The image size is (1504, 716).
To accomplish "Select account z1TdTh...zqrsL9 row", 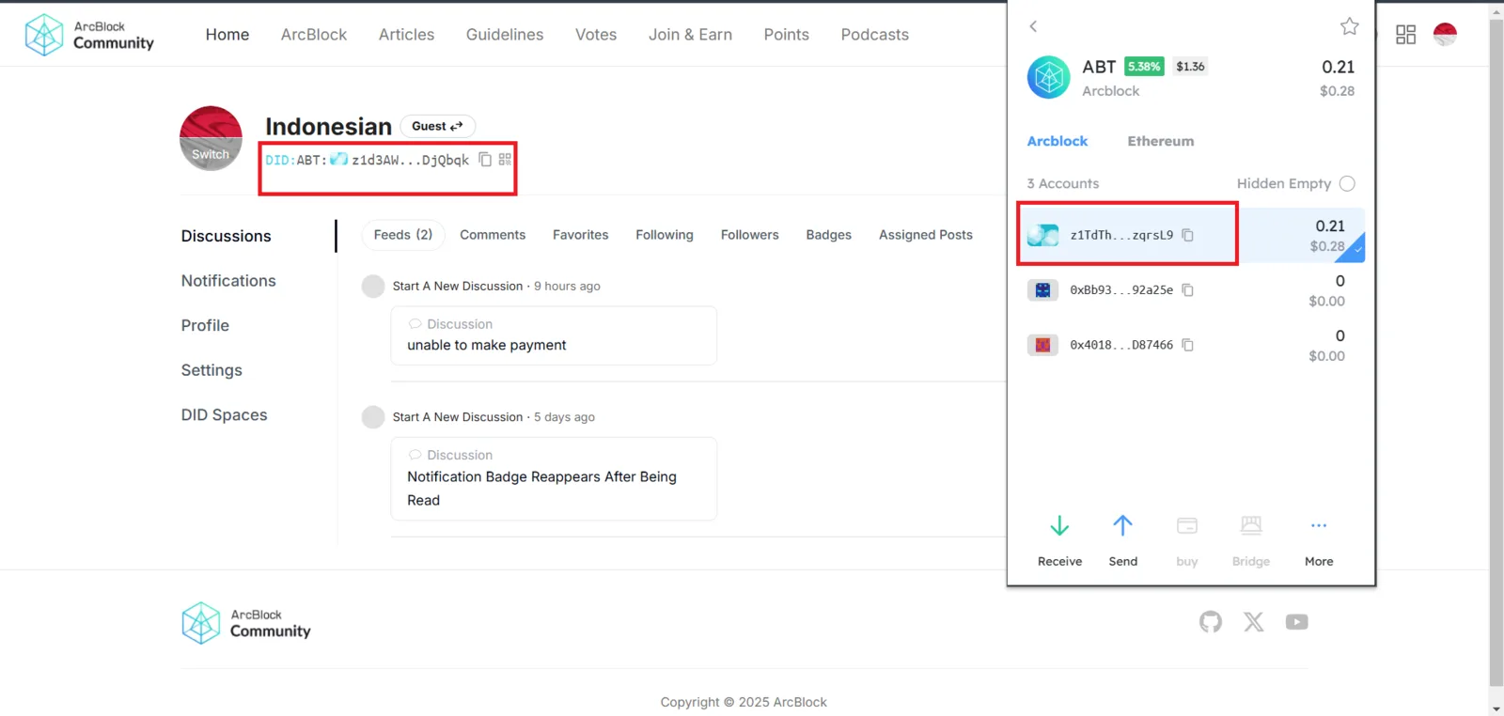I will click(1191, 235).
